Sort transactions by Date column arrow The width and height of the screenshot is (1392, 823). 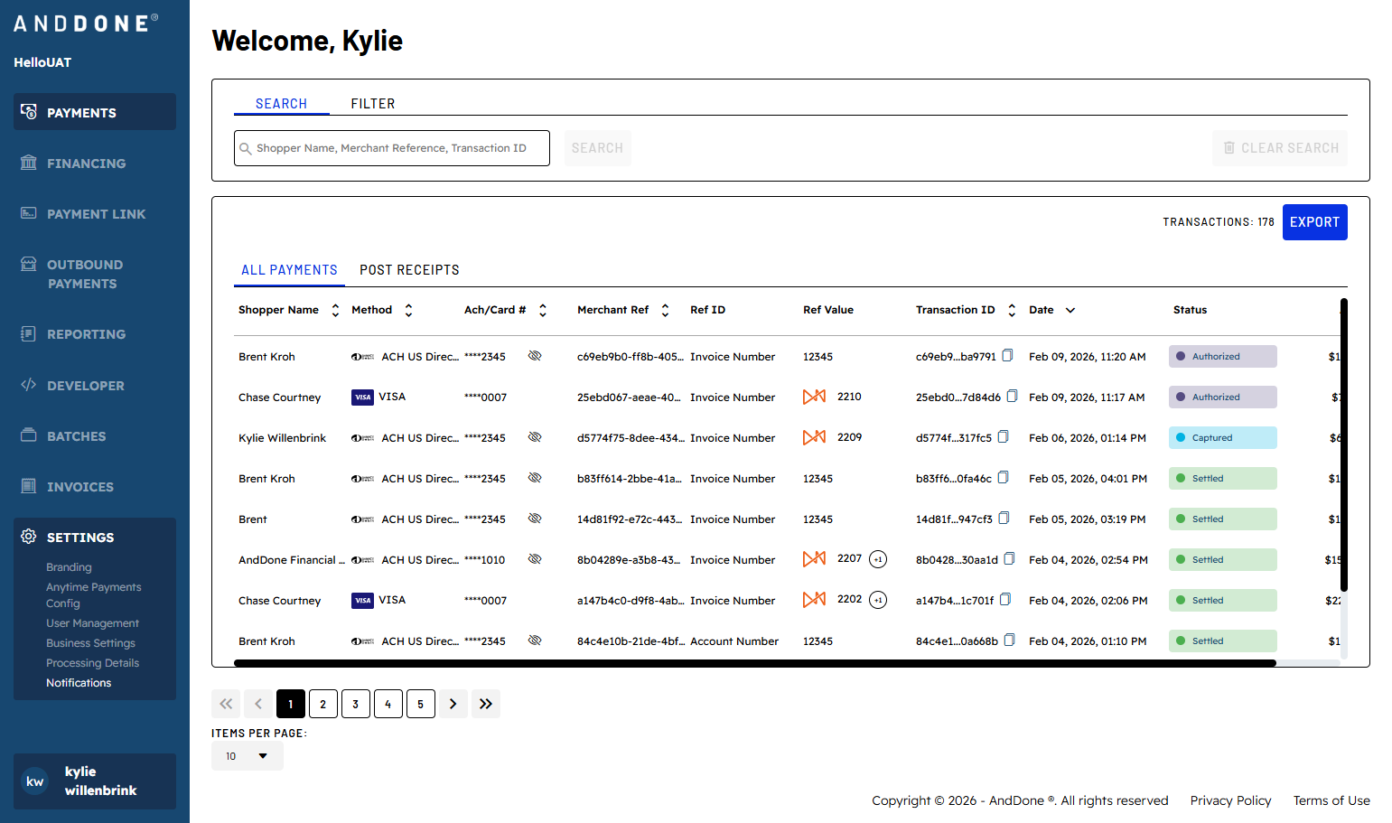click(1070, 310)
